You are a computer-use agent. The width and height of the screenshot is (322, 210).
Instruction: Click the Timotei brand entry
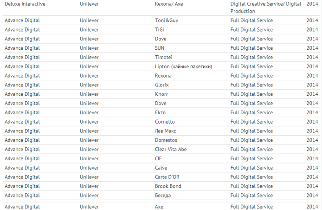coord(163,57)
